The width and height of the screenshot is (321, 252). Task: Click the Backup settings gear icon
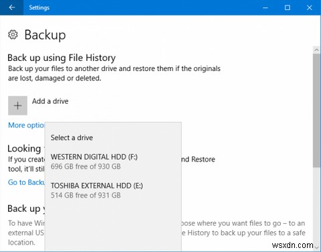pos(13,35)
